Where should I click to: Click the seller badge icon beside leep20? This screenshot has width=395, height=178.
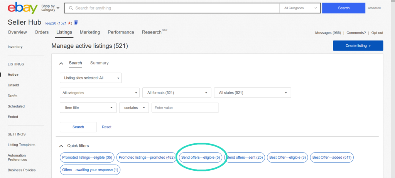[76, 23]
